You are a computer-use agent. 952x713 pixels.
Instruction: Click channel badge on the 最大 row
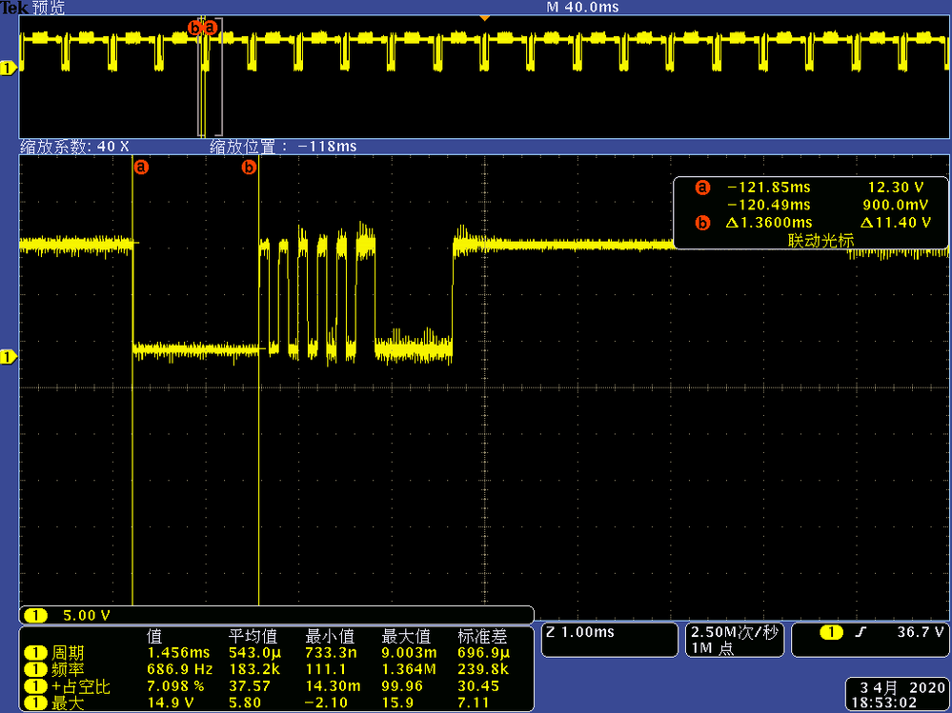coord(36,703)
